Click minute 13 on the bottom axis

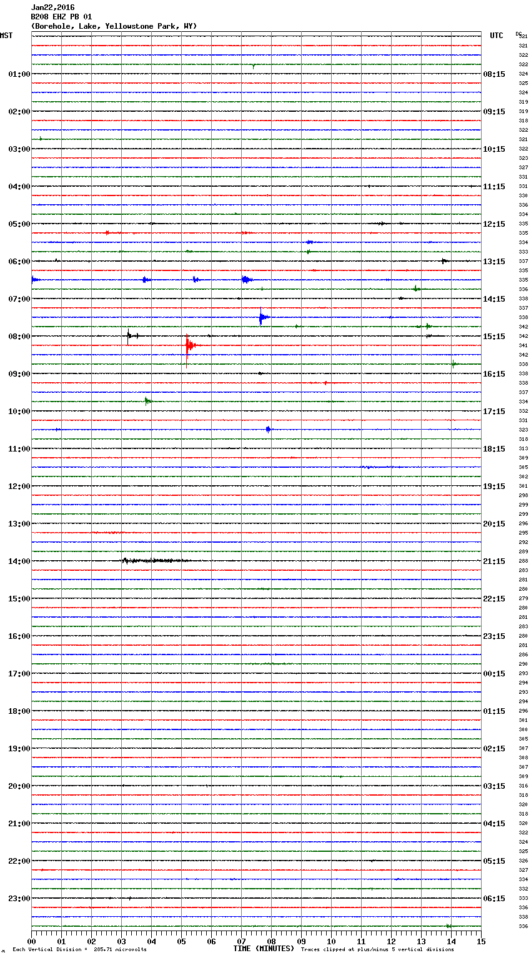click(421, 941)
